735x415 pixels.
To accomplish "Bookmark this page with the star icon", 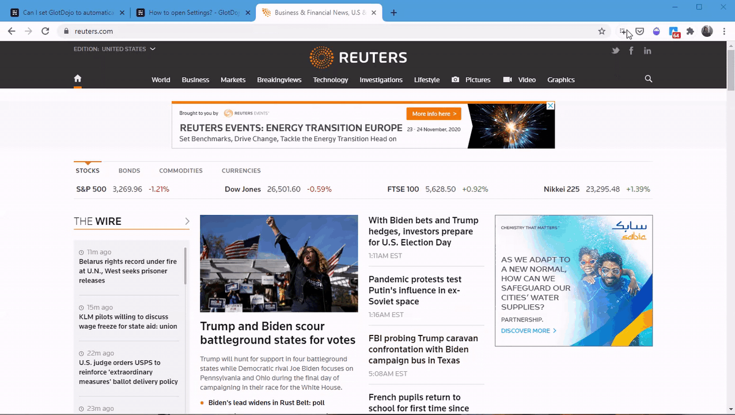I will click(x=602, y=31).
